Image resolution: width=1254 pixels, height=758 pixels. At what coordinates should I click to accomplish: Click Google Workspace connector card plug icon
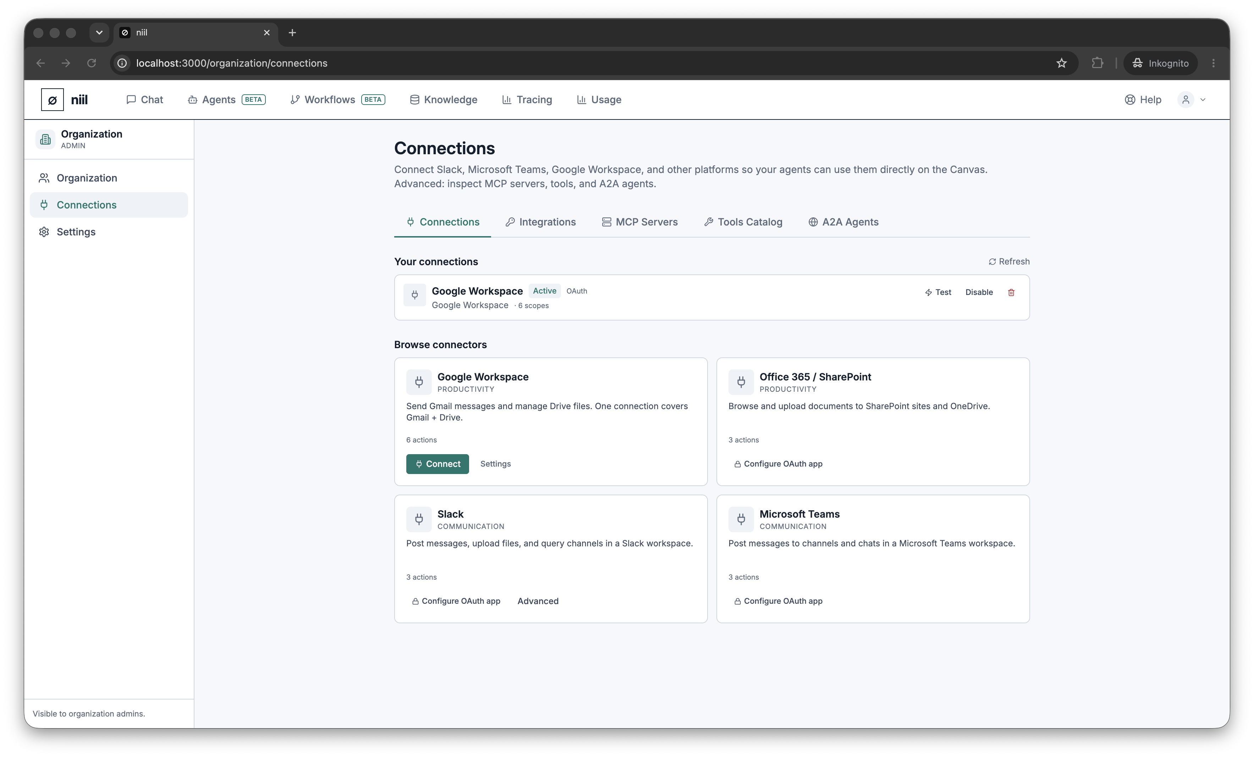419,382
